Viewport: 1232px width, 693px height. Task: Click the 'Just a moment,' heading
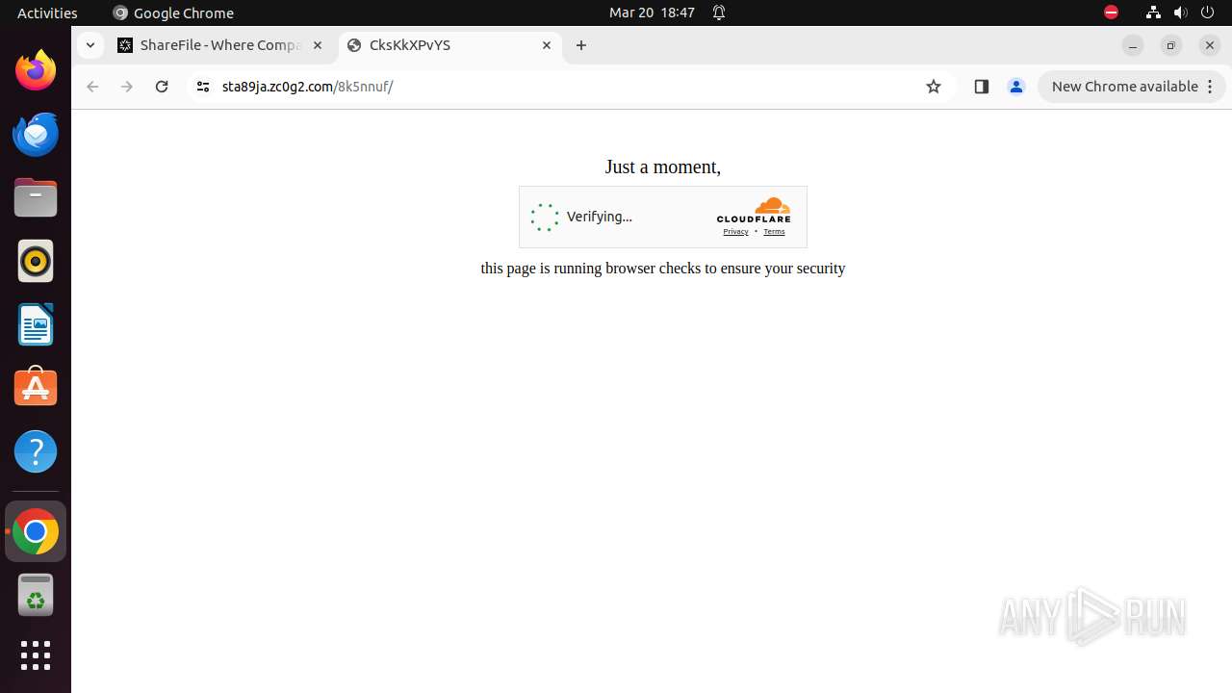point(663,167)
